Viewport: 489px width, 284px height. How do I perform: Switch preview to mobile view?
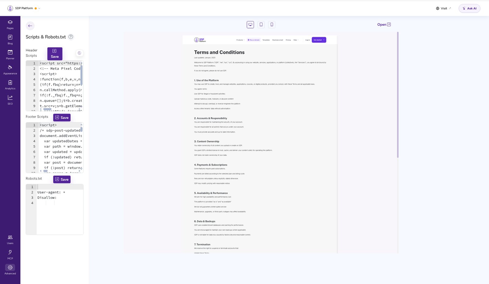click(272, 24)
